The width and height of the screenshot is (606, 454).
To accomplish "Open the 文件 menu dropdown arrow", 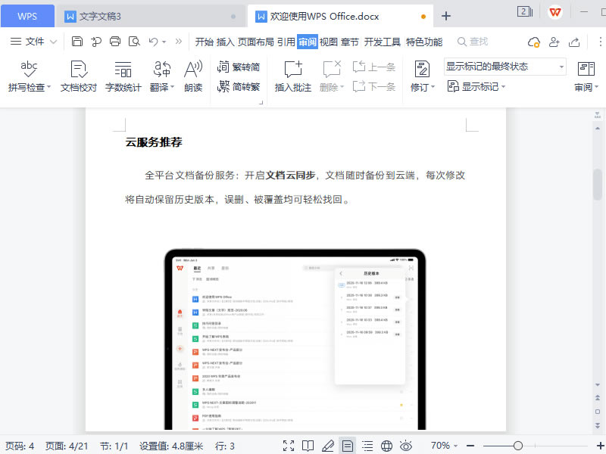I will coord(52,42).
